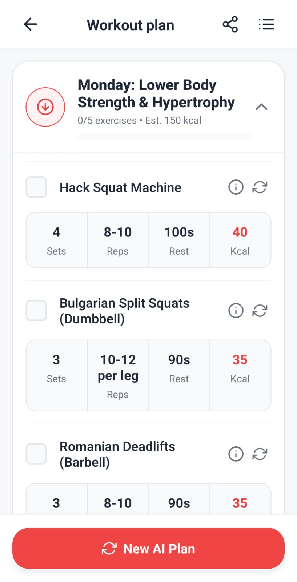Check off Hack Squat Machine as done
This screenshot has height=582, width=297.
click(36, 187)
